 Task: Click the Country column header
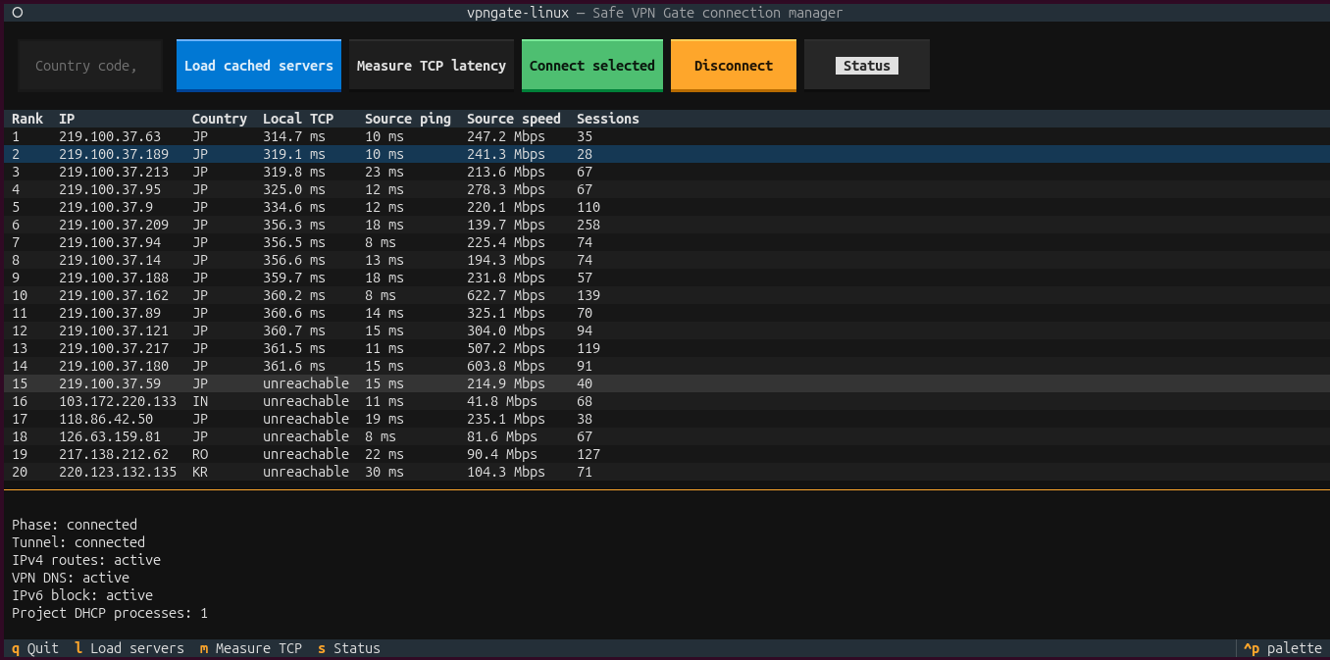point(220,119)
